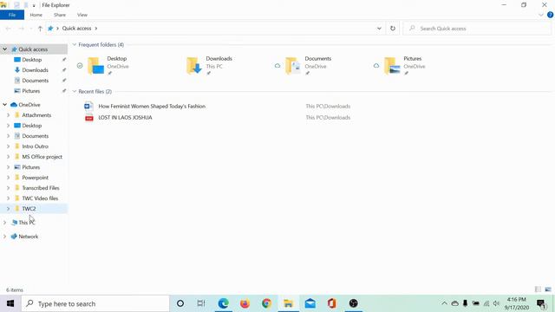
Task: Select Network in the navigation pane
Action: [x=29, y=237]
